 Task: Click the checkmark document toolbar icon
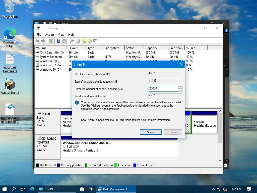[x=78, y=41]
